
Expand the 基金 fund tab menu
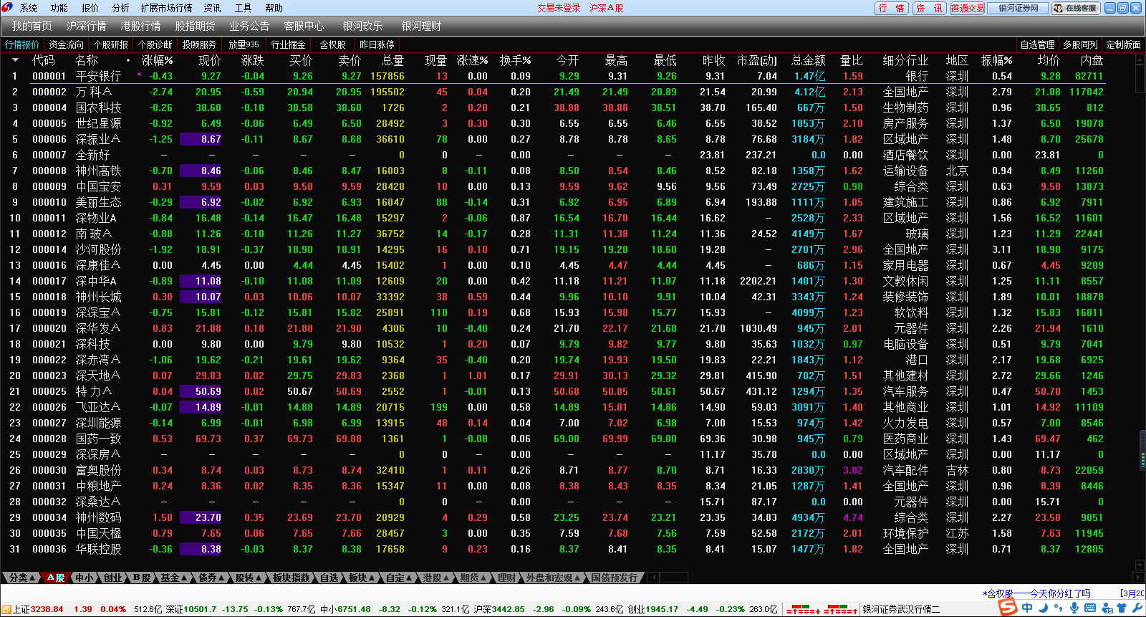click(173, 578)
